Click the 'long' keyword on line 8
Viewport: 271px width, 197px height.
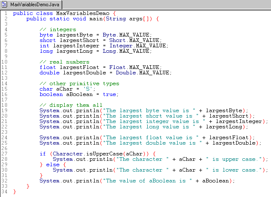tap(46, 51)
